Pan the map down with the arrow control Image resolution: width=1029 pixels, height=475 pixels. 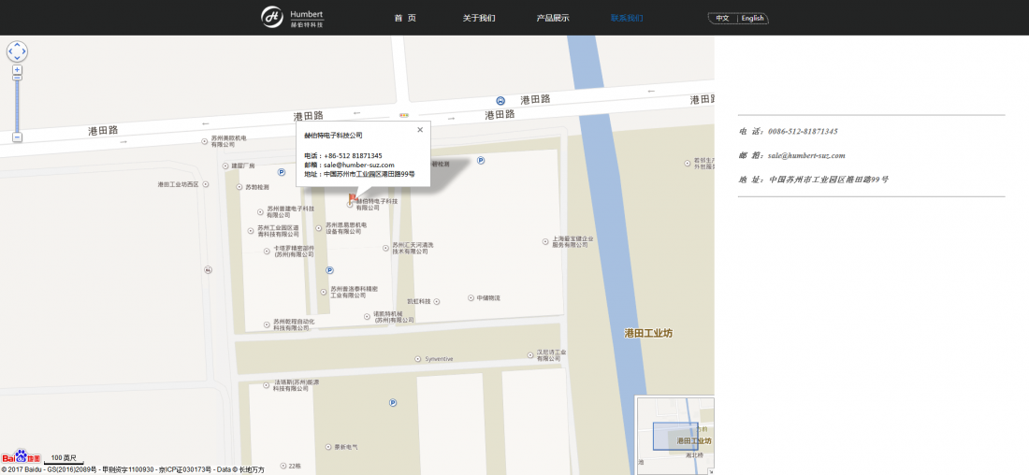[x=17, y=58]
